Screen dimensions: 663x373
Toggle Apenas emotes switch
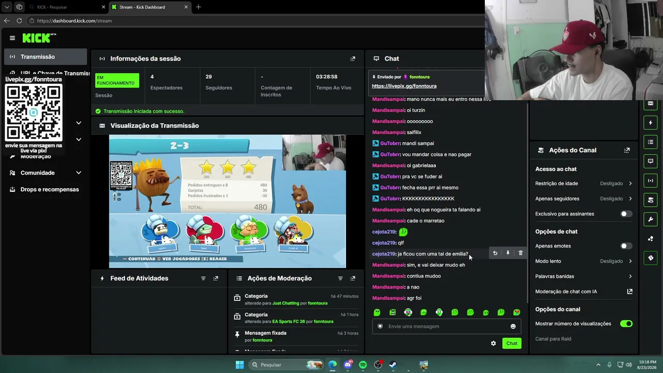pos(626,246)
